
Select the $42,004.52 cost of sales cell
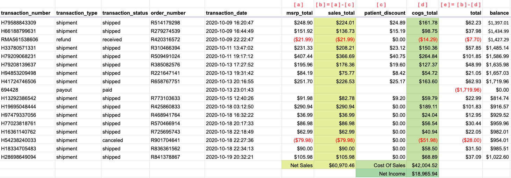[x=423, y=165]
